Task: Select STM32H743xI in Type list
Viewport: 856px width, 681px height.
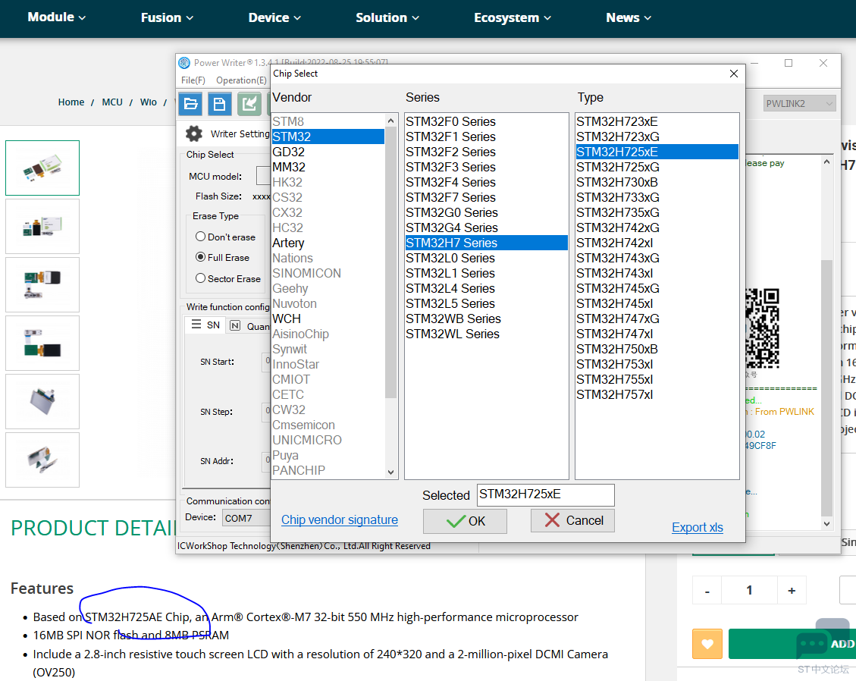Action: coord(657,273)
